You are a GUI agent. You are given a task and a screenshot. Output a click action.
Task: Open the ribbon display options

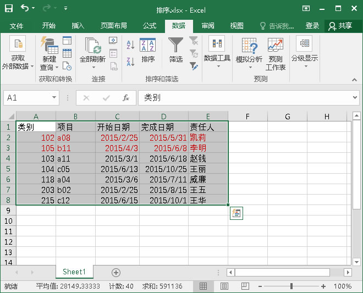point(306,9)
